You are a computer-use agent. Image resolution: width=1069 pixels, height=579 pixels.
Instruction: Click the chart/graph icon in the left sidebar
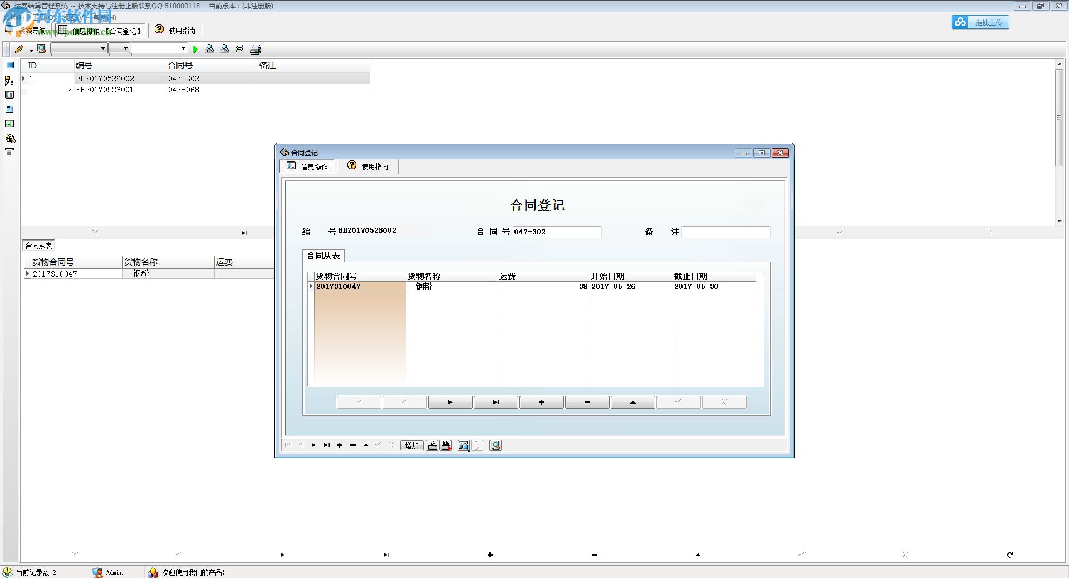coord(9,124)
